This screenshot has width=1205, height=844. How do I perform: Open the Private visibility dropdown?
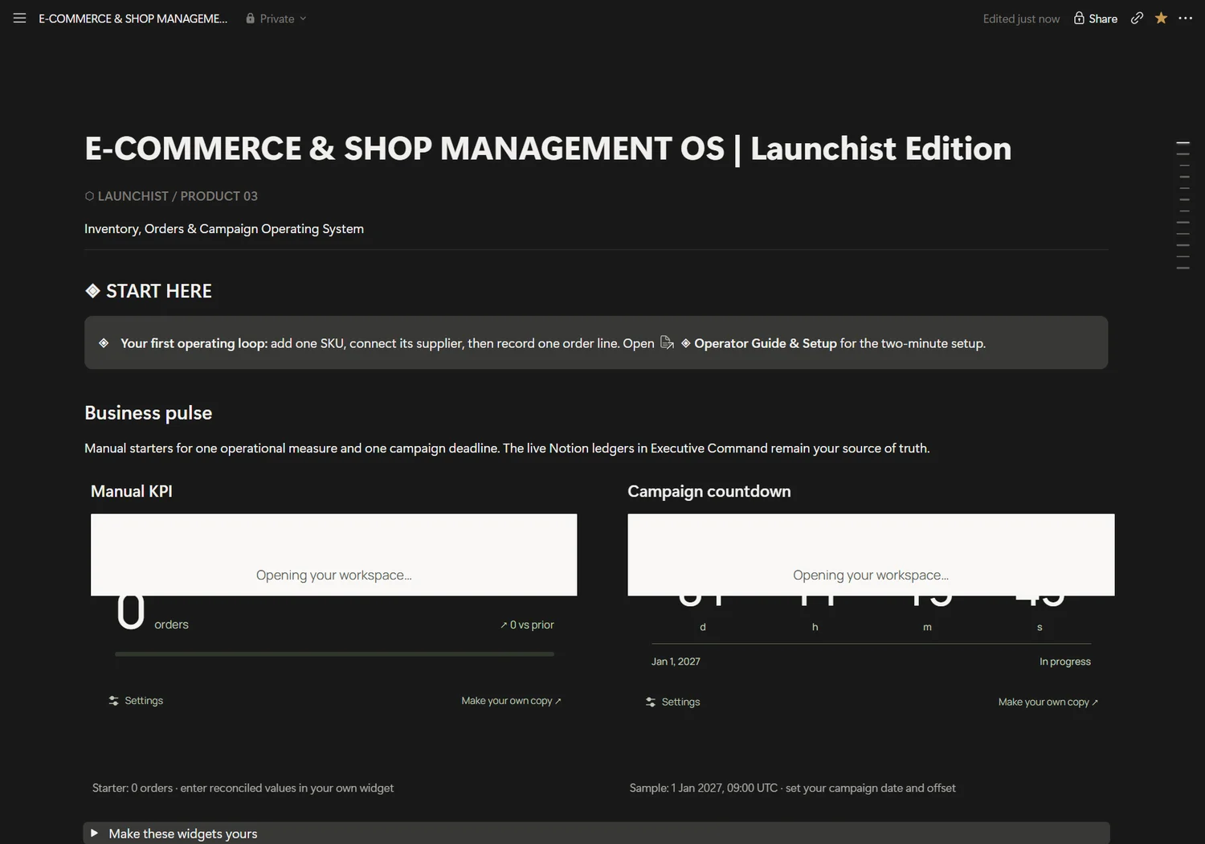pos(276,18)
